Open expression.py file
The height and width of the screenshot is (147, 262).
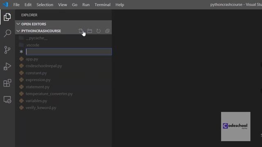coord(63,80)
